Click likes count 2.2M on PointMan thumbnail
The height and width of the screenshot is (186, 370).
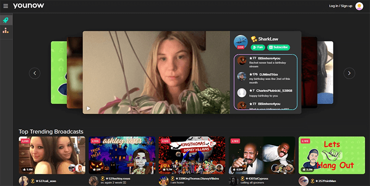coord(308,169)
